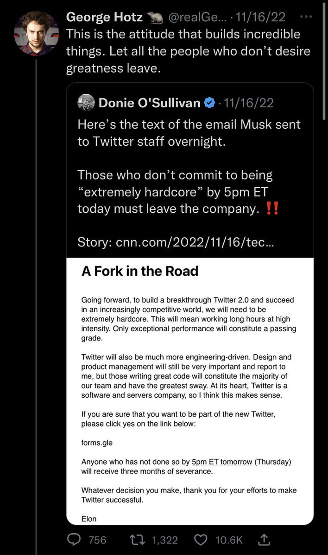328x555 pixels.
Task: Click the George Hotz display name
Action: [105, 17]
